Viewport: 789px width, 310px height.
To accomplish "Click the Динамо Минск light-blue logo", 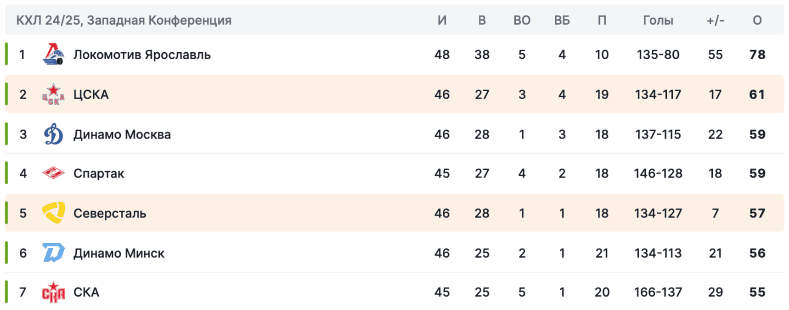I will pyautogui.click(x=53, y=253).
